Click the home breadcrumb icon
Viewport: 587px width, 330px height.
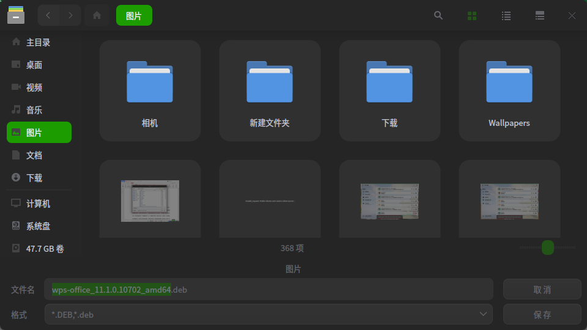[x=97, y=15]
